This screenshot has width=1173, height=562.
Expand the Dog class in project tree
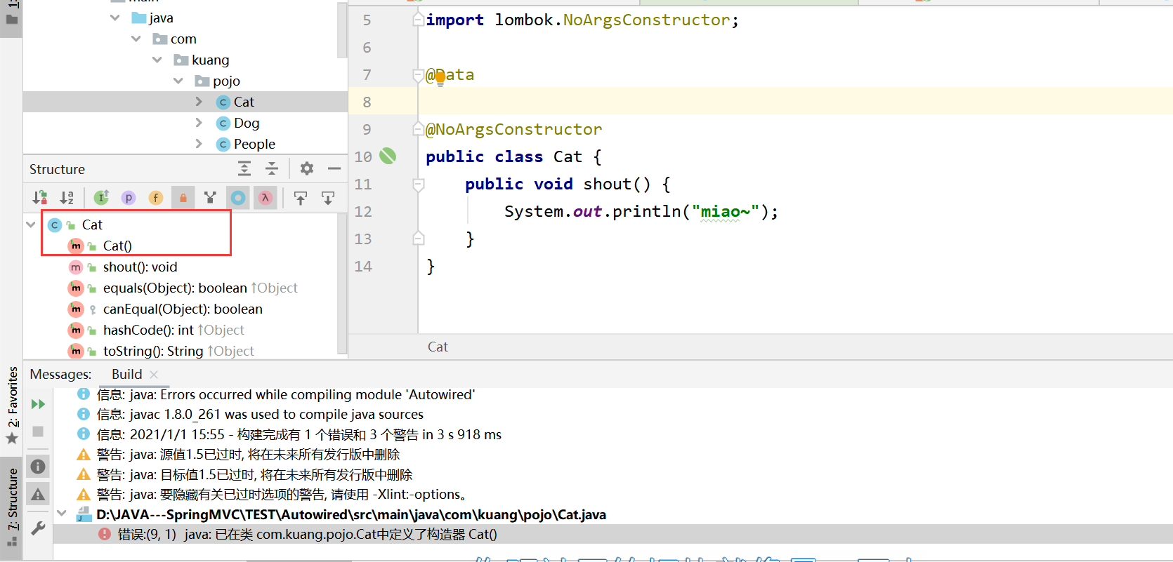[x=199, y=123]
